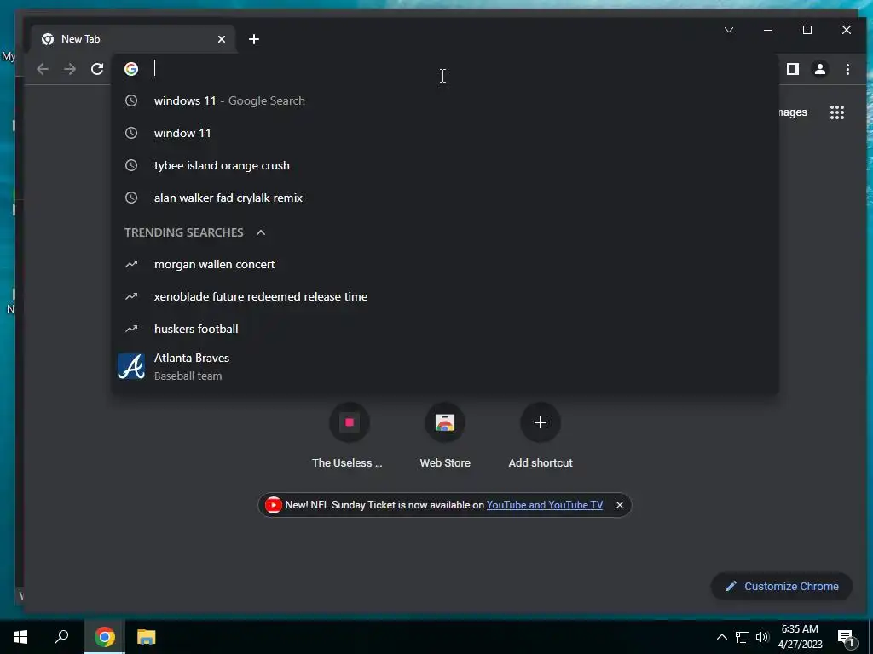Click the back navigation arrow
Image resolution: width=873 pixels, height=654 pixels.
point(43,69)
